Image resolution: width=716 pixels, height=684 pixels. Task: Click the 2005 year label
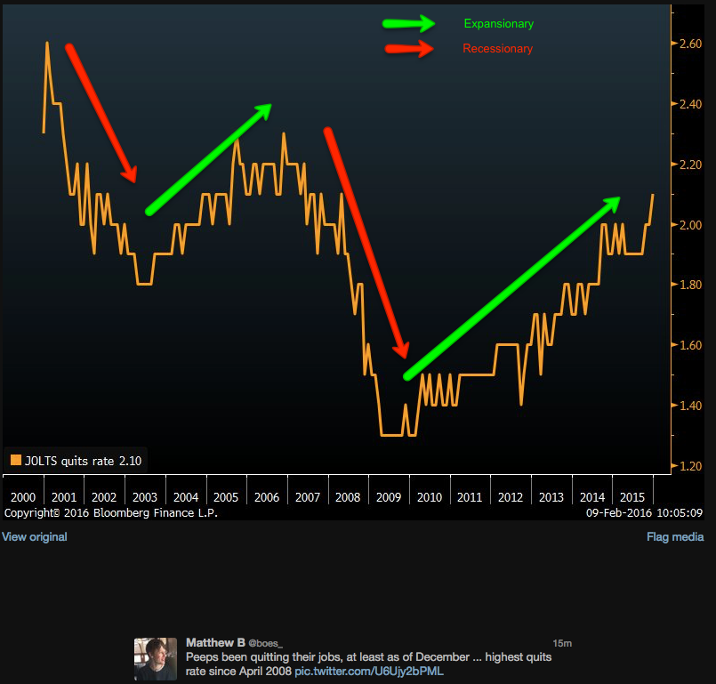226,497
